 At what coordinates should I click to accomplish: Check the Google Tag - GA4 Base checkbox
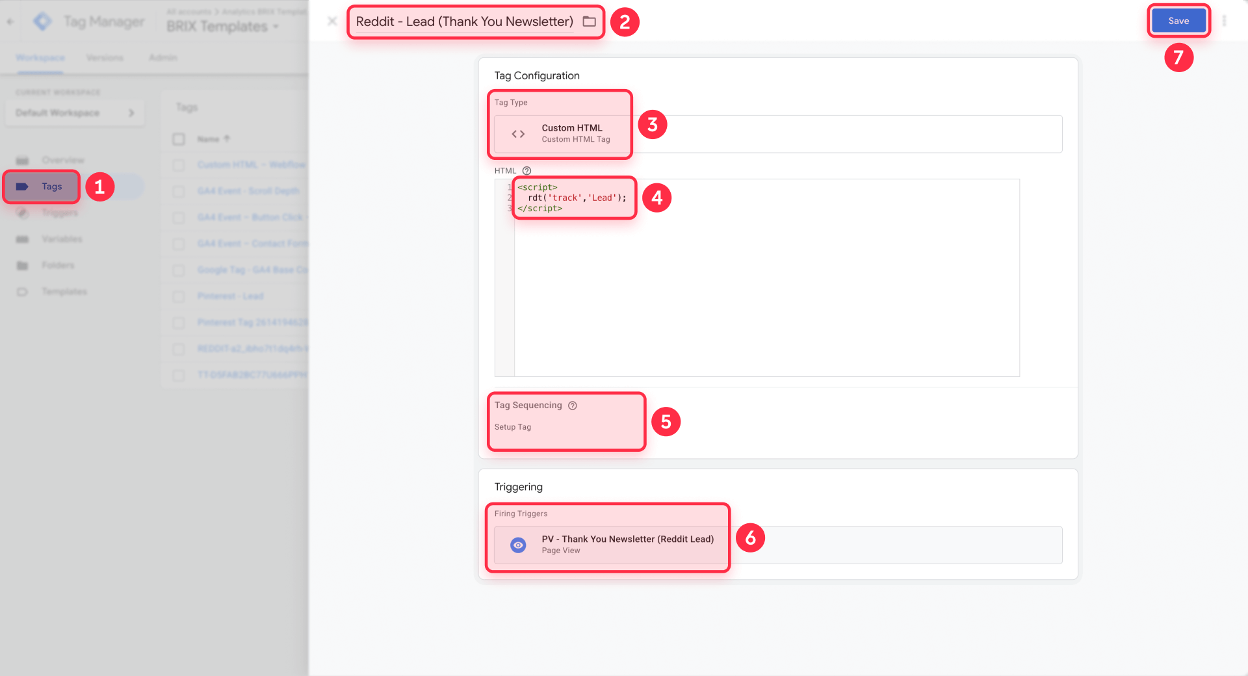[x=179, y=270]
